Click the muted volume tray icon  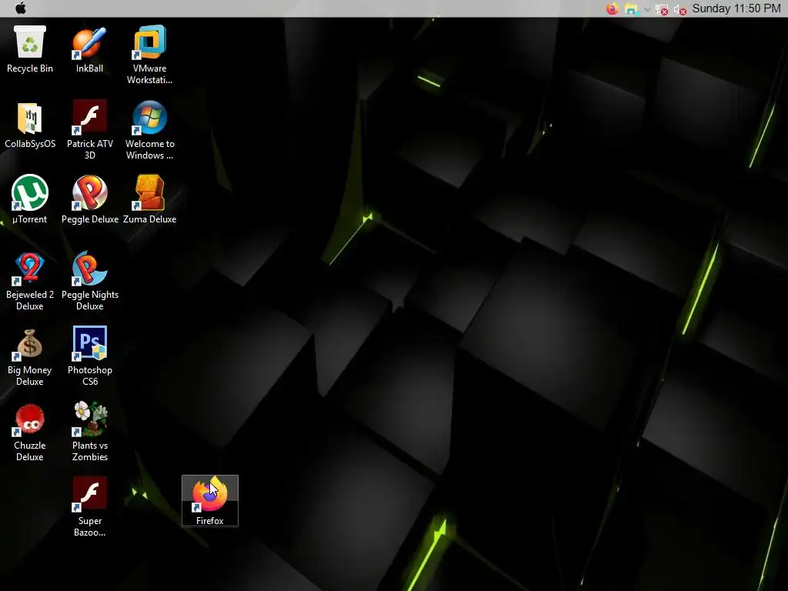pos(680,9)
